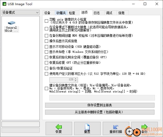Image resolution: width=163 pixels, height=137 pixels.
Task: Enable 显示不可移动设备 checkbox
Action: click(x=46, y=47)
